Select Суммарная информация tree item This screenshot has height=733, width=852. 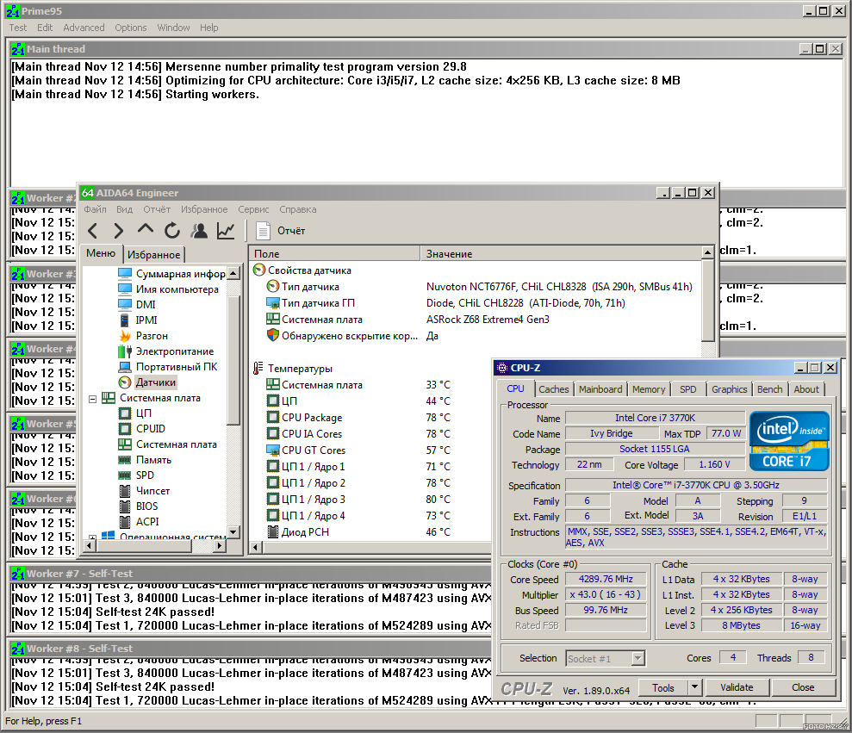171,273
